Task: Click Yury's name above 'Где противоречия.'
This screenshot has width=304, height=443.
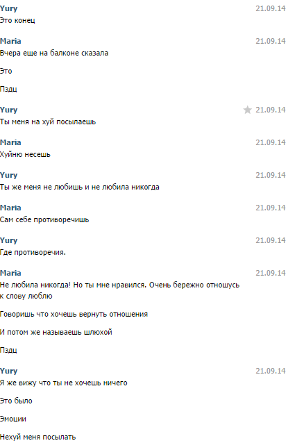Action: click(9, 240)
